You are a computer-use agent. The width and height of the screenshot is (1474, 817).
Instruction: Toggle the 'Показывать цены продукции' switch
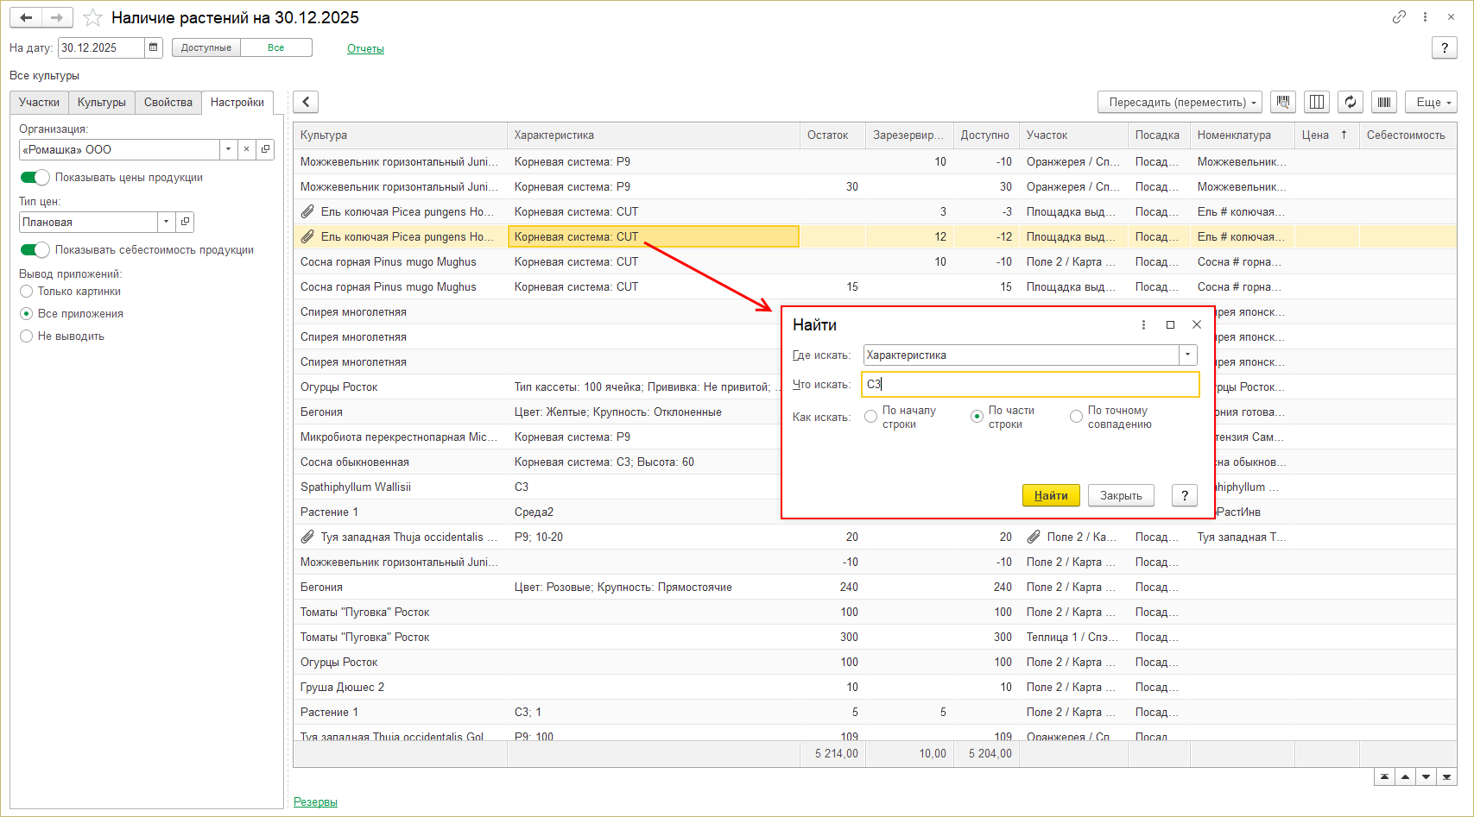click(x=35, y=178)
